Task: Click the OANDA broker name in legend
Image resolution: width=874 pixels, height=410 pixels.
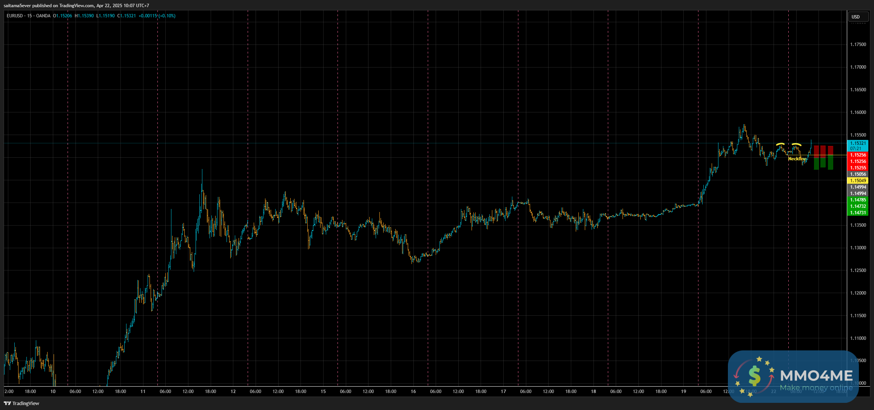Action: tap(43, 16)
